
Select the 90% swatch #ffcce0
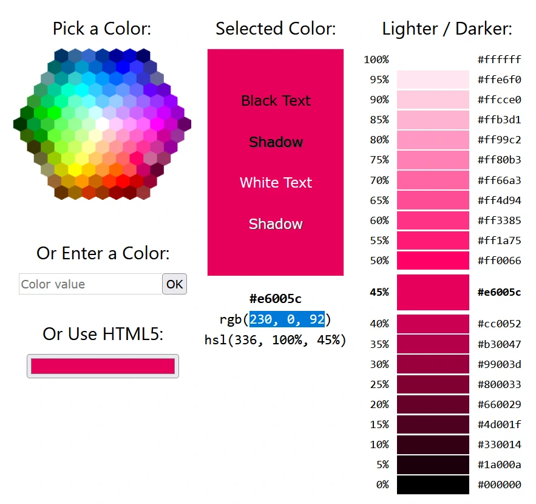pos(433,100)
